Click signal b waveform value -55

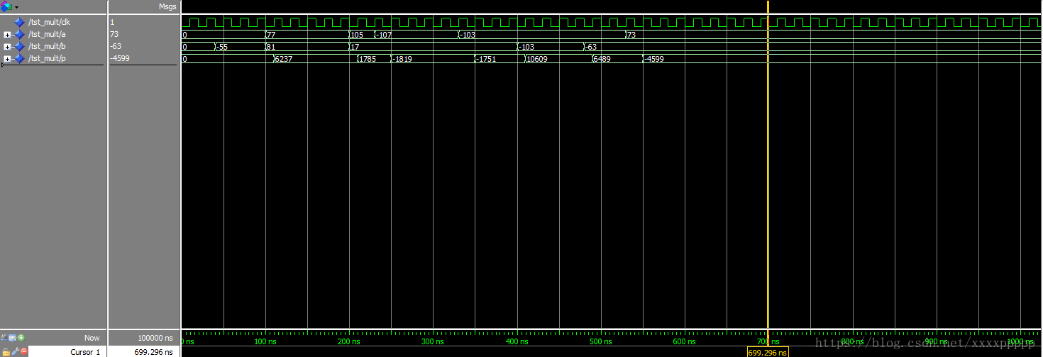221,46
